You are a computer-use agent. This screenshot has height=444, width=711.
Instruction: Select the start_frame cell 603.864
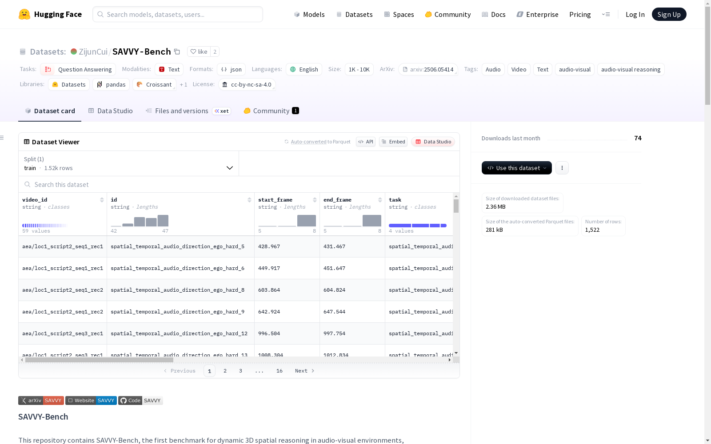(287, 290)
